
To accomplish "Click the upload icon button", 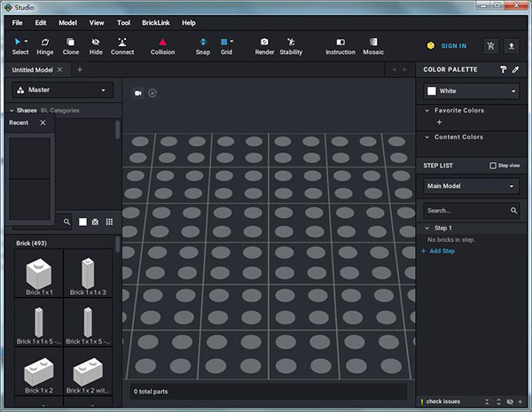I will (512, 46).
